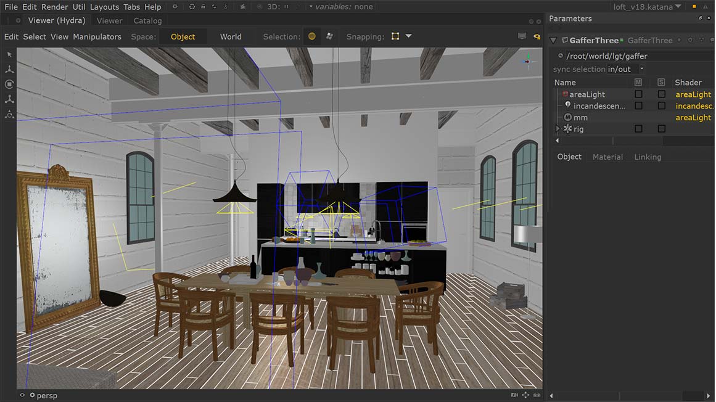
Task: Activate the rotate manipulator tool
Action: [x=9, y=84]
